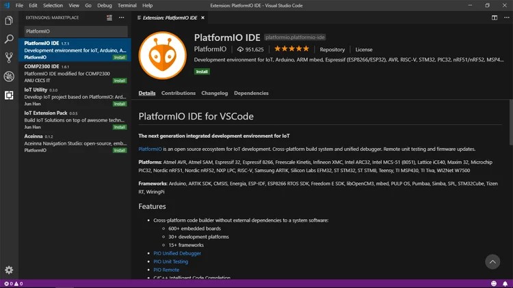Open the Edit menu
This screenshot has width=513, height=288.
click(x=33, y=5)
